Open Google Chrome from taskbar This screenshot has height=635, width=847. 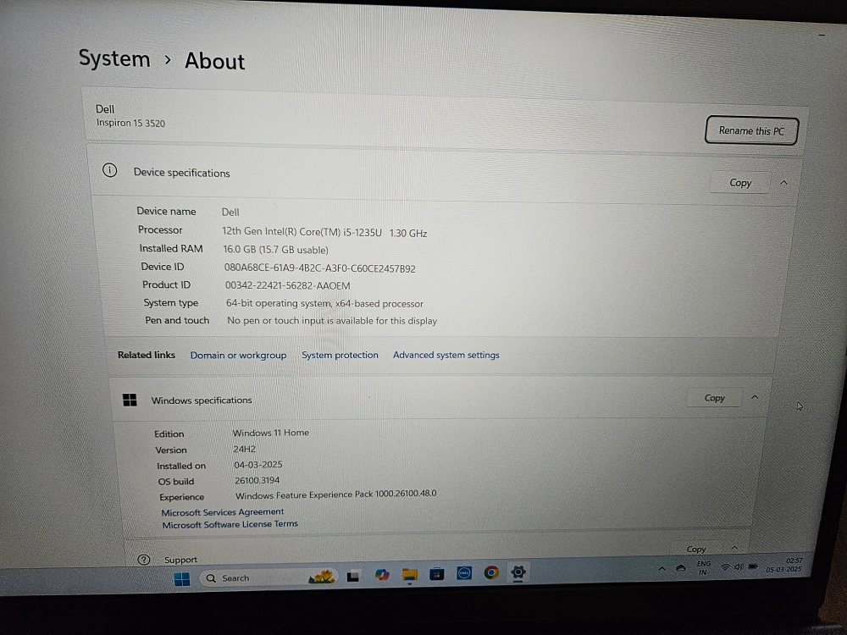(x=491, y=572)
